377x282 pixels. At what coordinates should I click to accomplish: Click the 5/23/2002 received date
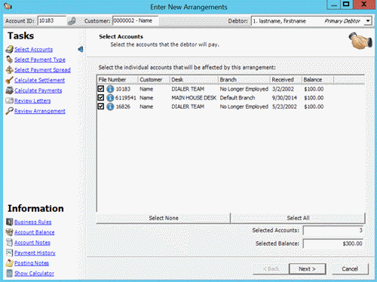tap(284, 106)
